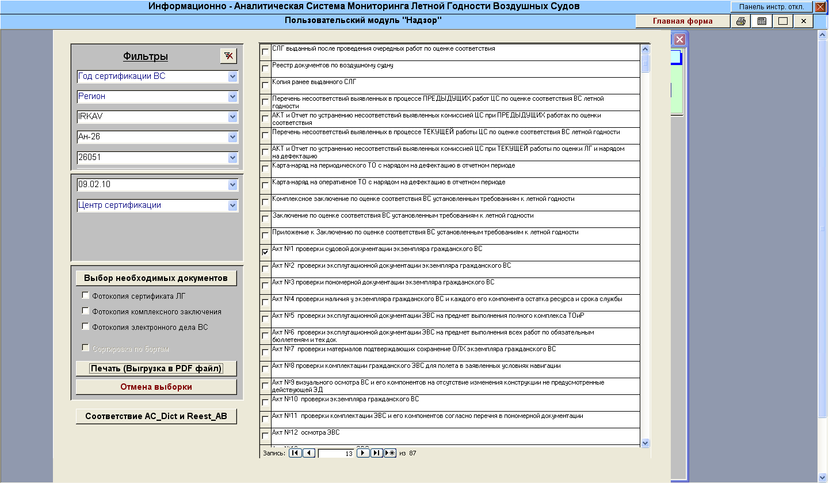This screenshot has height=483, width=829.
Task: Select row 'Карта-наряд на оперативное ТО'
Action: (455, 186)
